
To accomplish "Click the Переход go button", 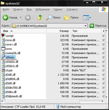I will click(98, 26).
